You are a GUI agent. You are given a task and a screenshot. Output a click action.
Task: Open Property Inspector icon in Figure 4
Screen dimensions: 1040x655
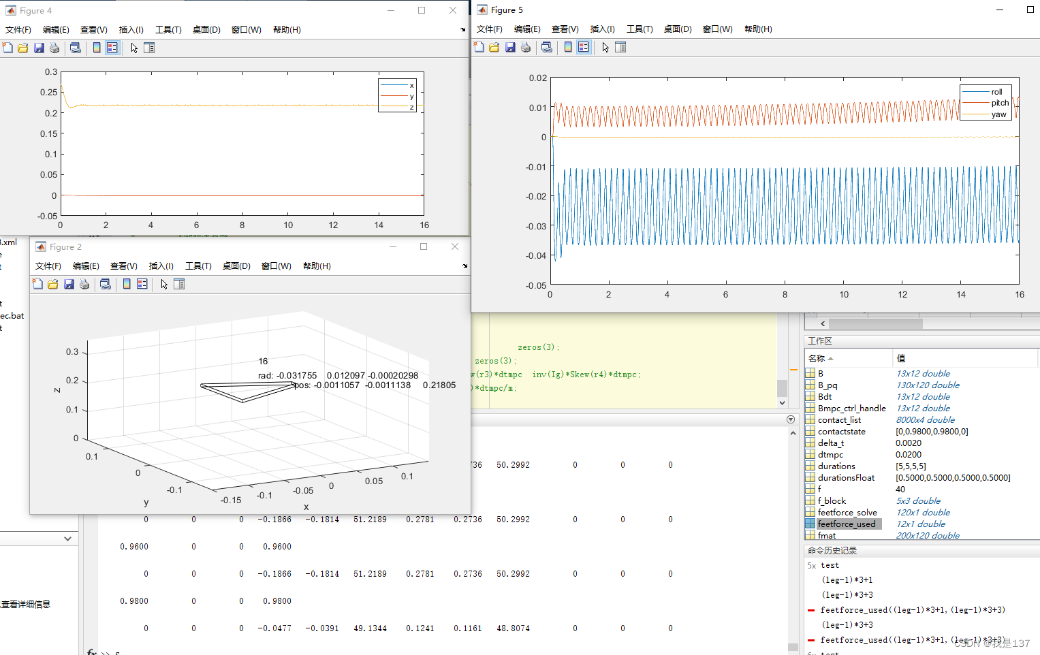pyautogui.click(x=149, y=48)
